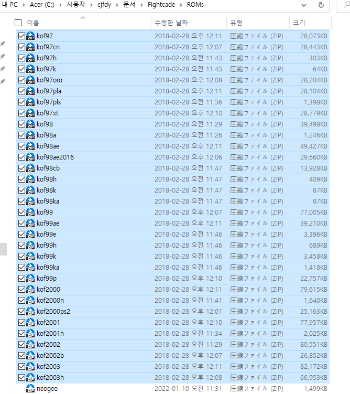350x394 pixels.
Task: Click the ZIP icon next to kof97cn
Action: tap(30, 47)
